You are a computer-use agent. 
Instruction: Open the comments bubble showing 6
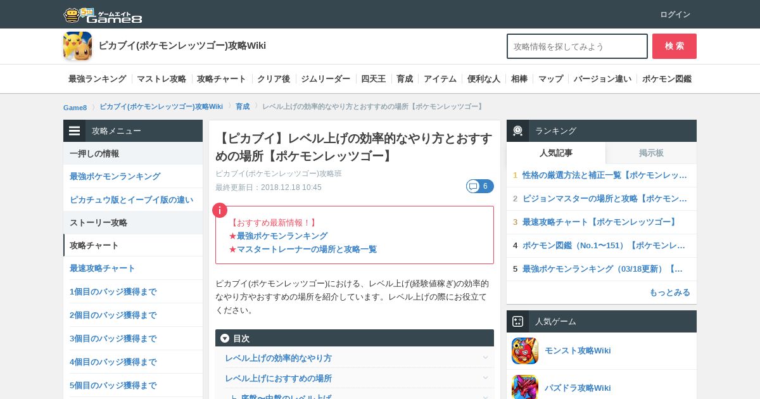pyautogui.click(x=479, y=186)
